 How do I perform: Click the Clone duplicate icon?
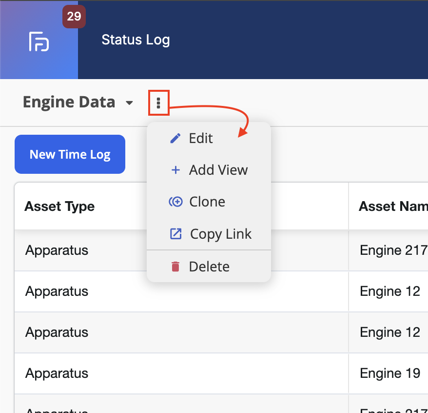175,202
